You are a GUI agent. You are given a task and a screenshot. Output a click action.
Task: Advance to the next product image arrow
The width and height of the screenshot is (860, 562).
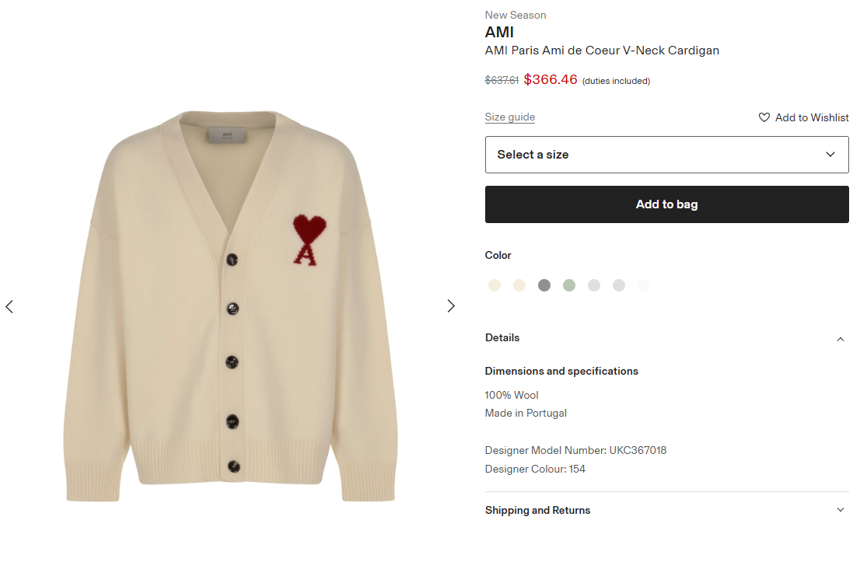point(451,306)
